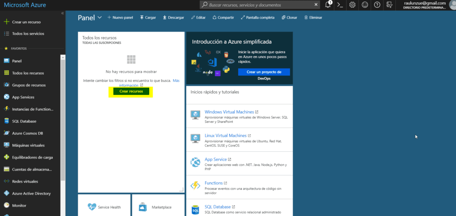Click Descargar download in toolbar

tap(173, 17)
